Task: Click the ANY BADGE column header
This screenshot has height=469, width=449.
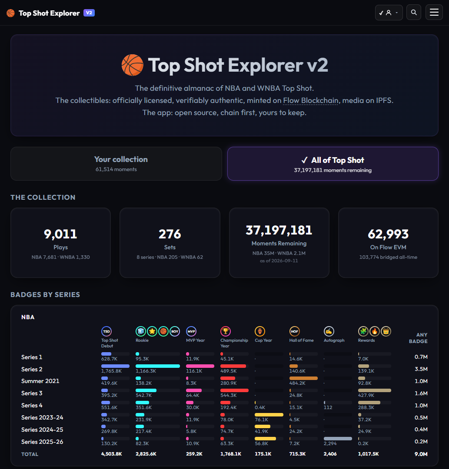Action: click(x=418, y=338)
